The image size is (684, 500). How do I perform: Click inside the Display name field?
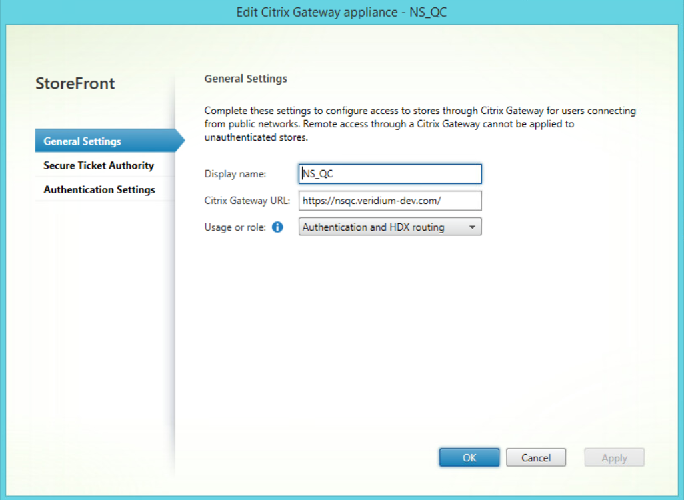(389, 173)
